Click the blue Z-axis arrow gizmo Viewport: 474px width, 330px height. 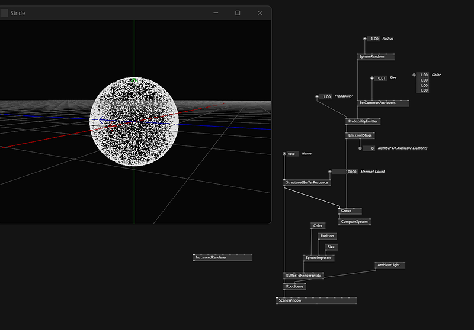tap(101, 120)
